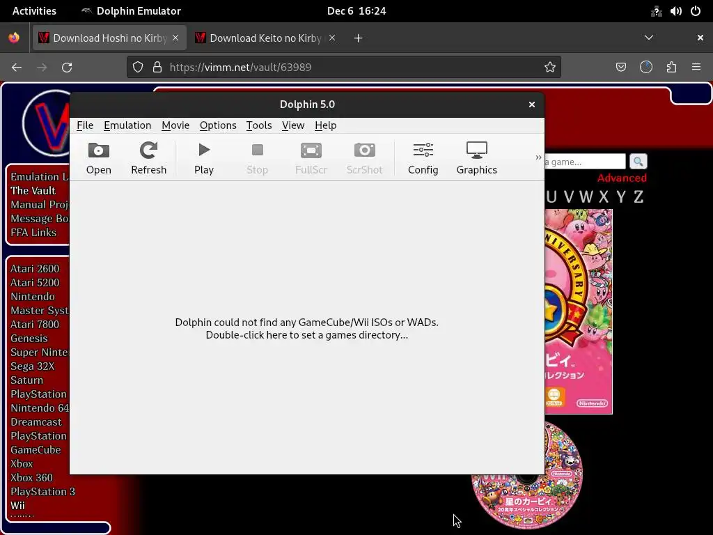The width and height of the screenshot is (713, 535).
Task: Open a new Firefox tab
Action: coord(358,38)
